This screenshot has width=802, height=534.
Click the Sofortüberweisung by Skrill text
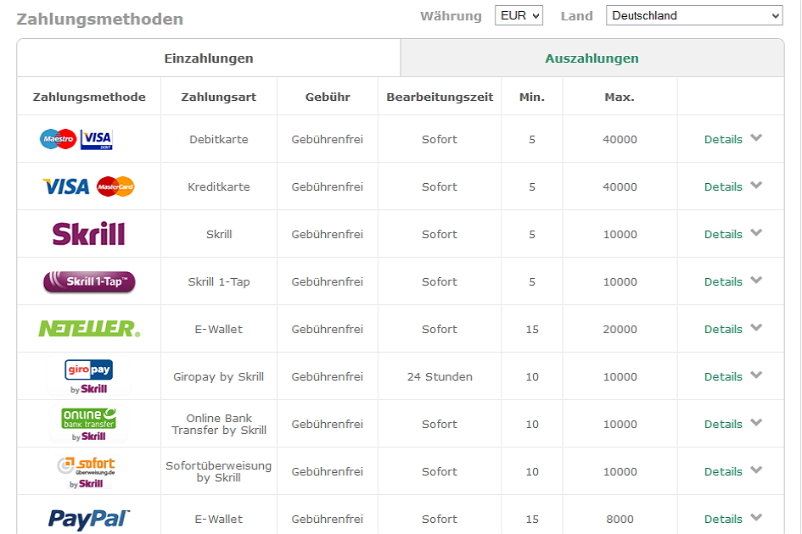(219, 471)
